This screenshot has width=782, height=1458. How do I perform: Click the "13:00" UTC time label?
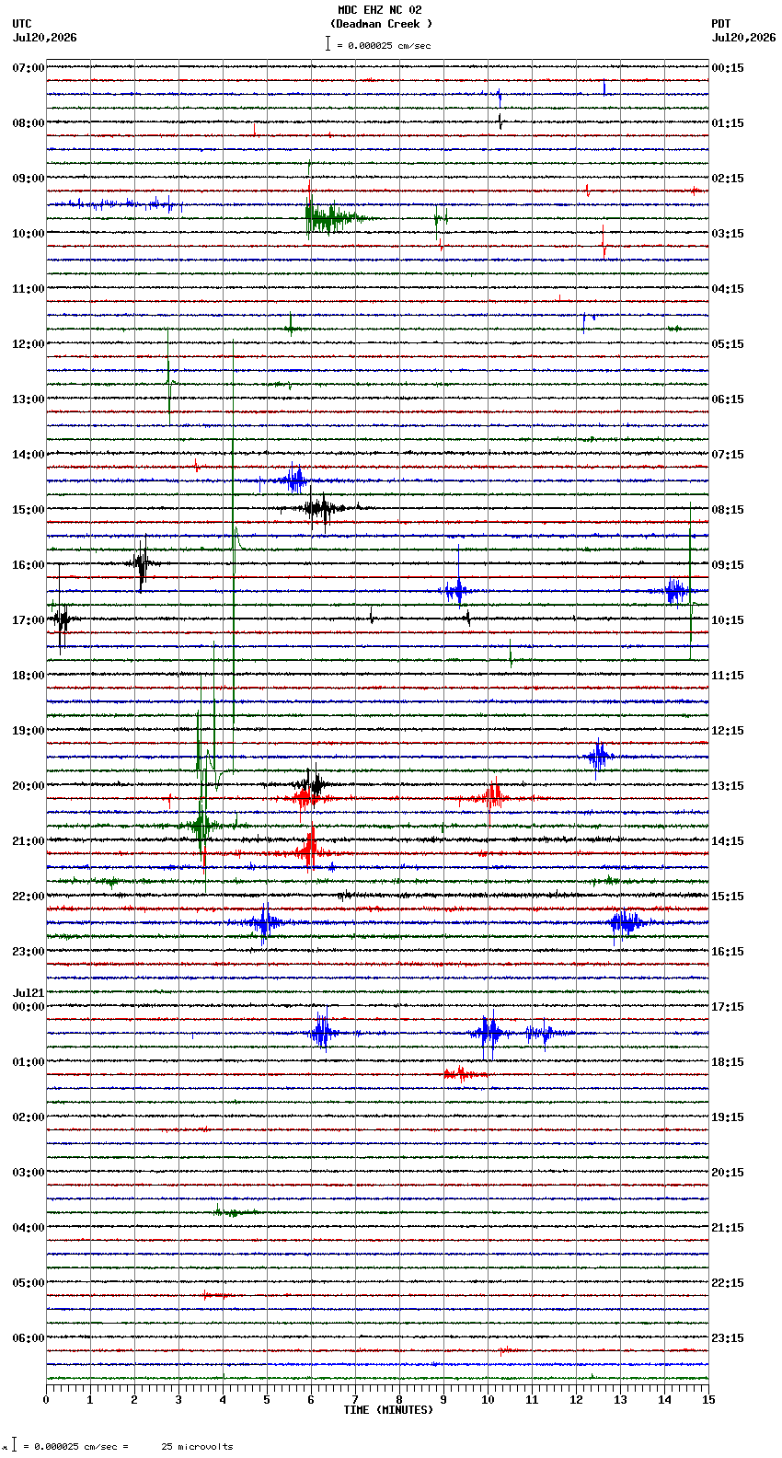[29, 399]
